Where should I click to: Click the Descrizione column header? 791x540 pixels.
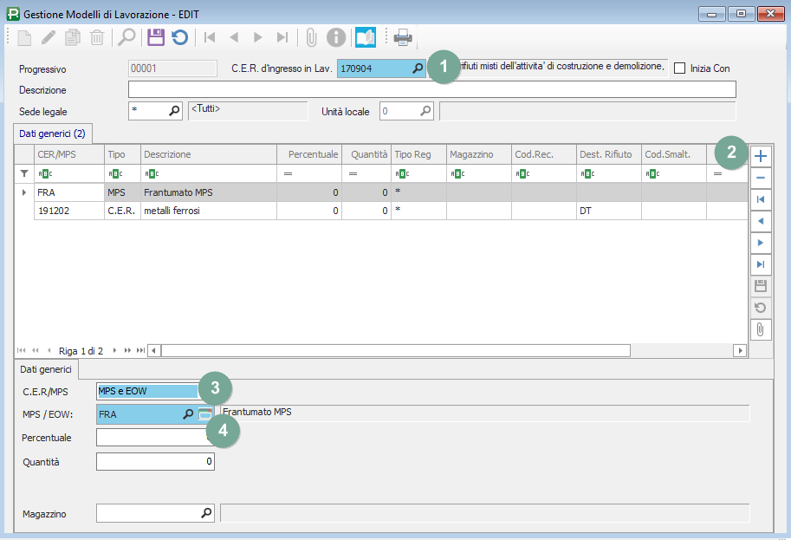[x=208, y=154]
